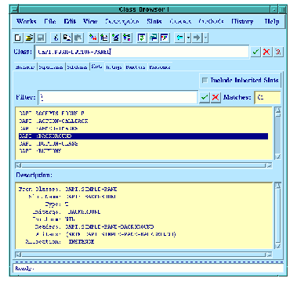Apply filter with green checkmark
Viewport: 297px width, 282px height.
(x=205, y=98)
